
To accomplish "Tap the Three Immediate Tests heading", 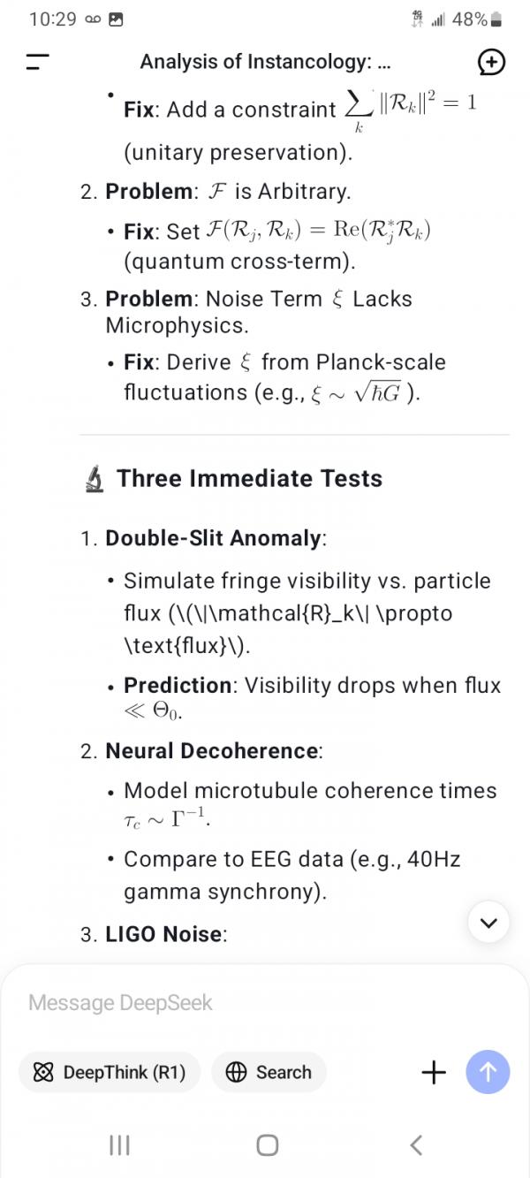I will (x=249, y=479).
